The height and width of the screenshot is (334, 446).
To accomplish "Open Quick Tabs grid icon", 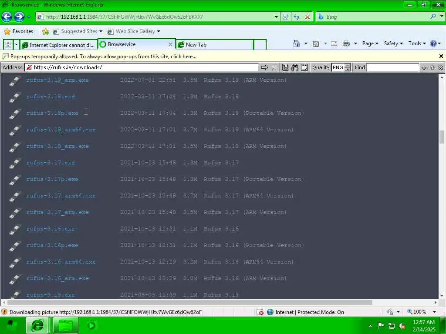I will 8,45.
